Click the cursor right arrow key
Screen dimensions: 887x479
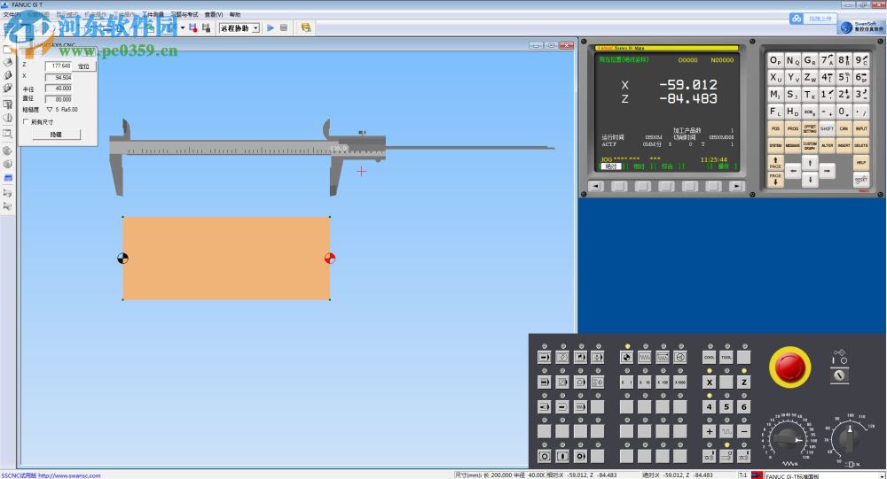(x=827, y=171)
